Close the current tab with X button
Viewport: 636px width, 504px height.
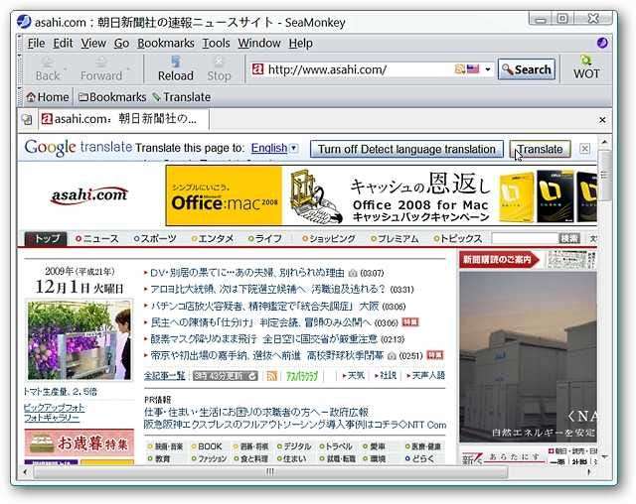point(602,120)
